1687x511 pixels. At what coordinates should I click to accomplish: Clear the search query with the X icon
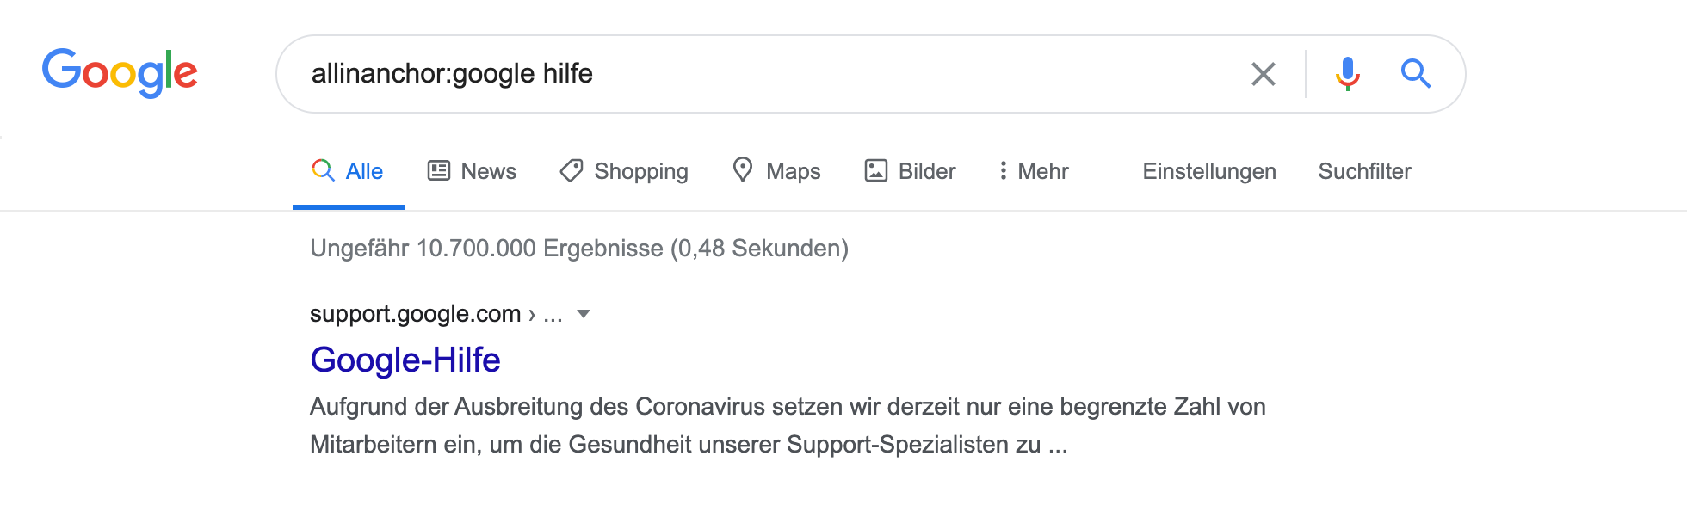[1263, 74]
